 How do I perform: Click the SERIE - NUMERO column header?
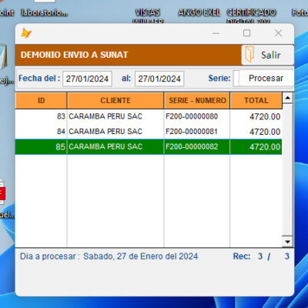(x=197, y=100)
